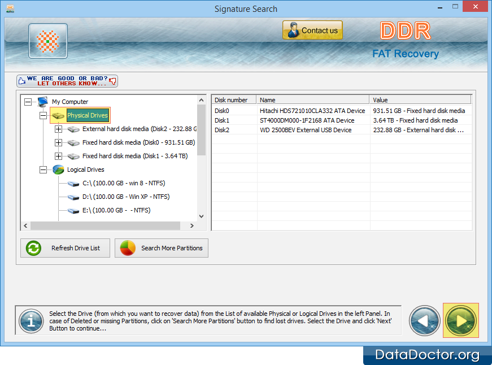Image resolution: width=492 pixels, height=365 pixels.
Task: Click the Search More Partitions button
Action: 162,248
